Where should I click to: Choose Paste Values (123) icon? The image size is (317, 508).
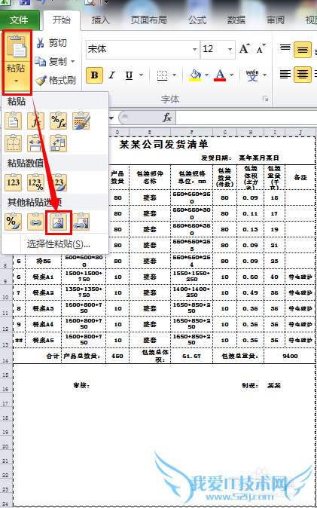coord(14,182)
